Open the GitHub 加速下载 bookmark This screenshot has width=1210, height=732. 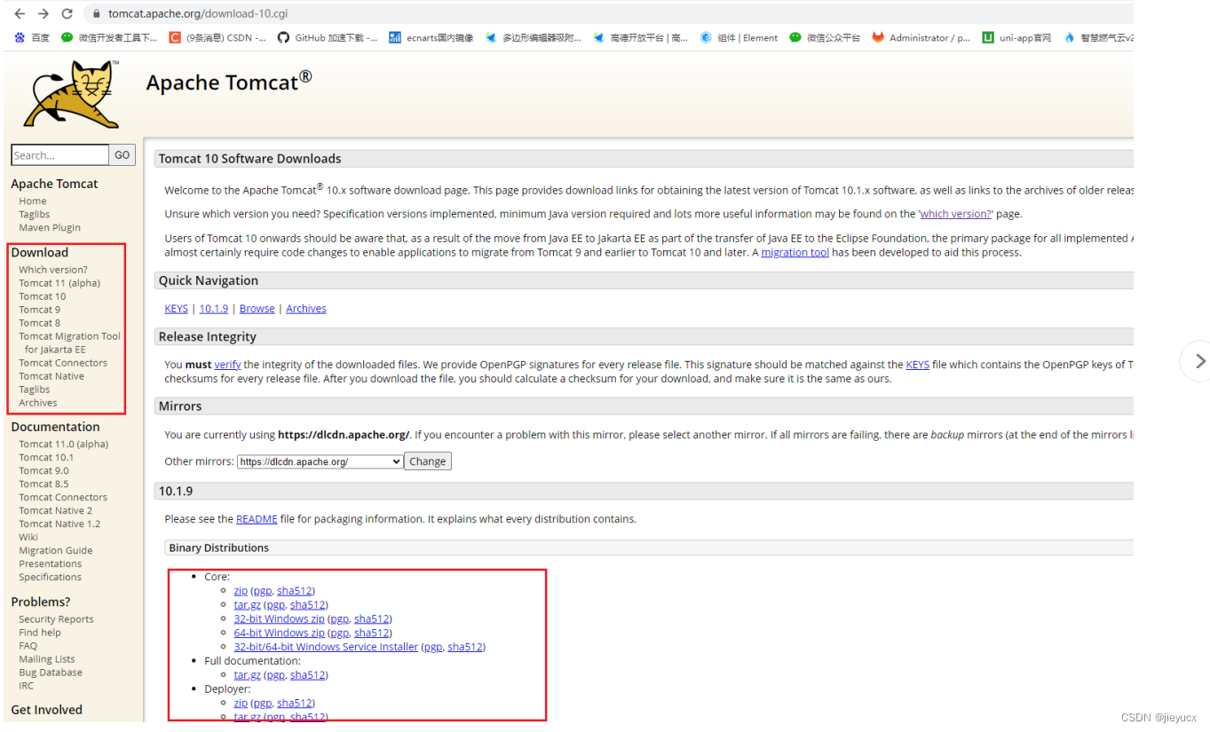click(328, 38)
